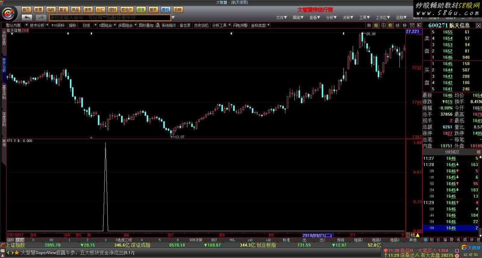Viewport: 482px width, 258px height.
Task: Click the 资讯 news button
Action: tap(141, 10)
